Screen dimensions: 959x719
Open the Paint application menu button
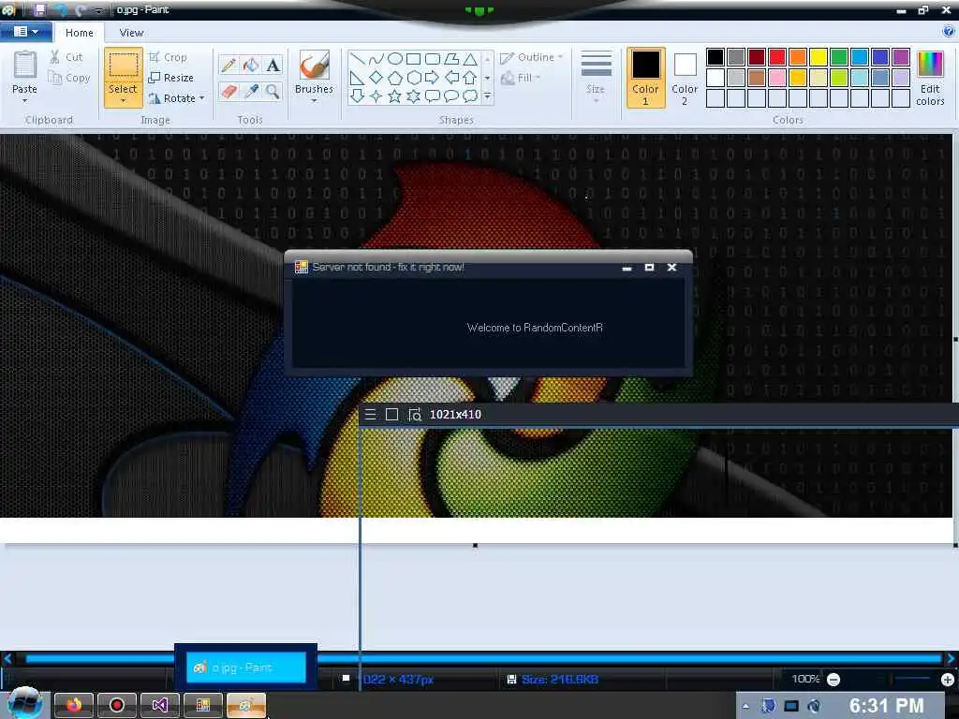25,31
